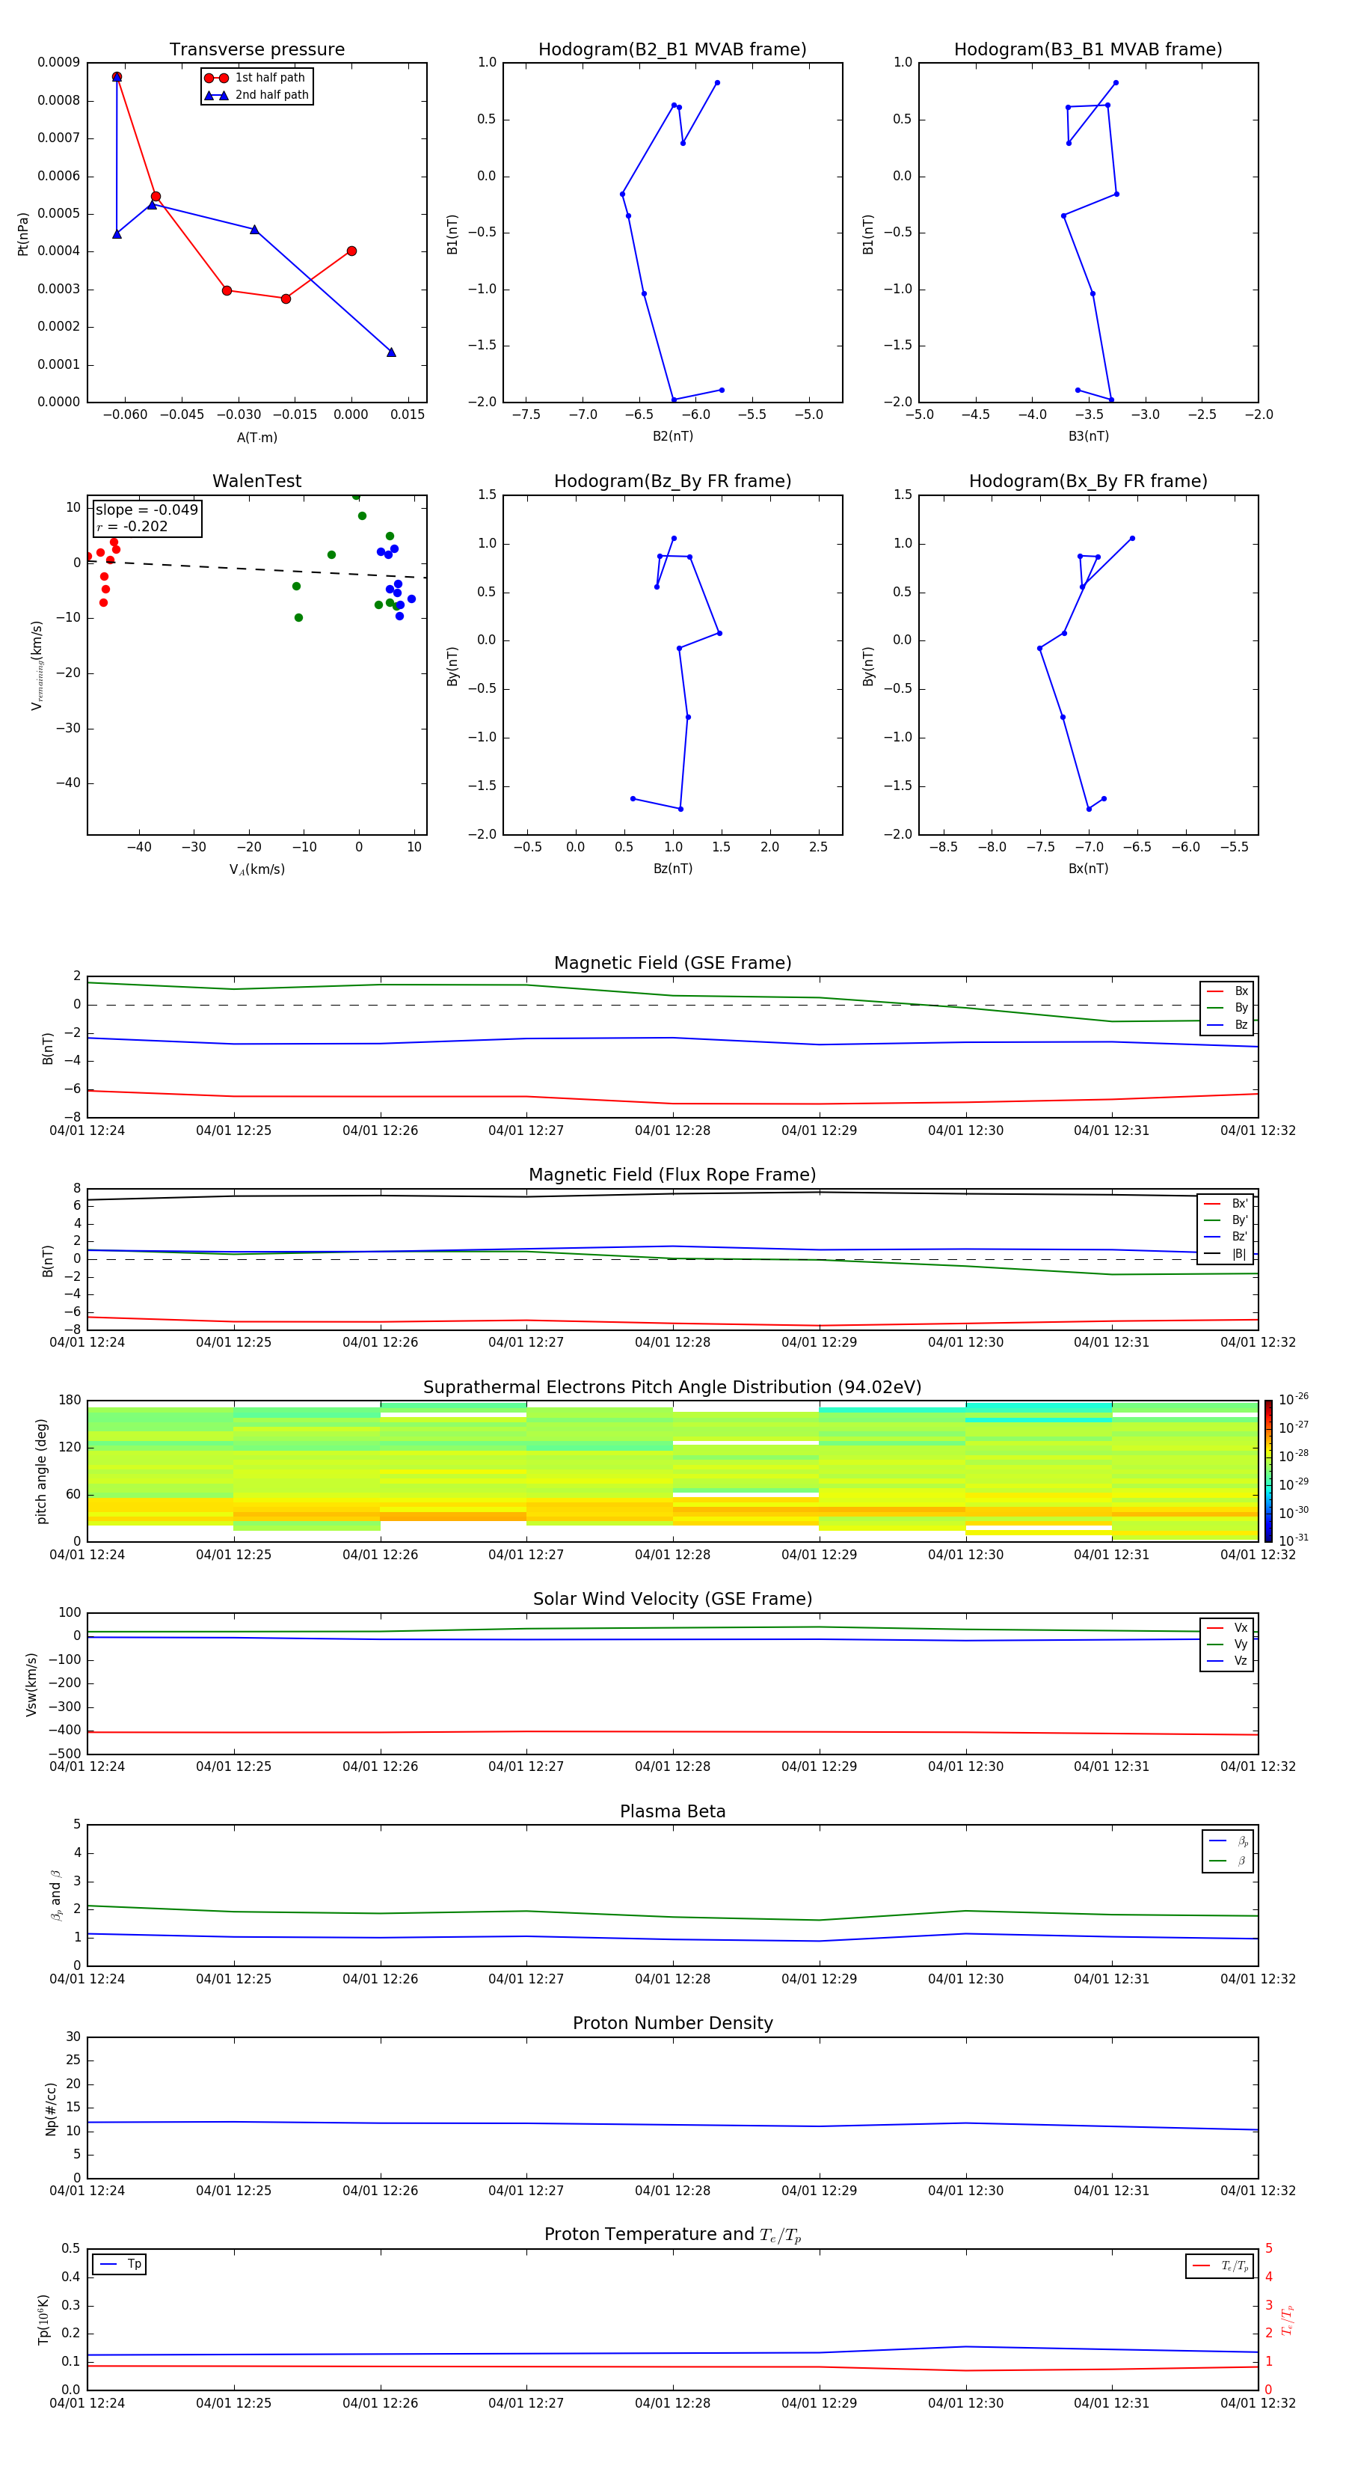1346x2469 pixels.
Task: Click the '10^-26' colorbar tick label
Action: [x=1294, y=1399]
